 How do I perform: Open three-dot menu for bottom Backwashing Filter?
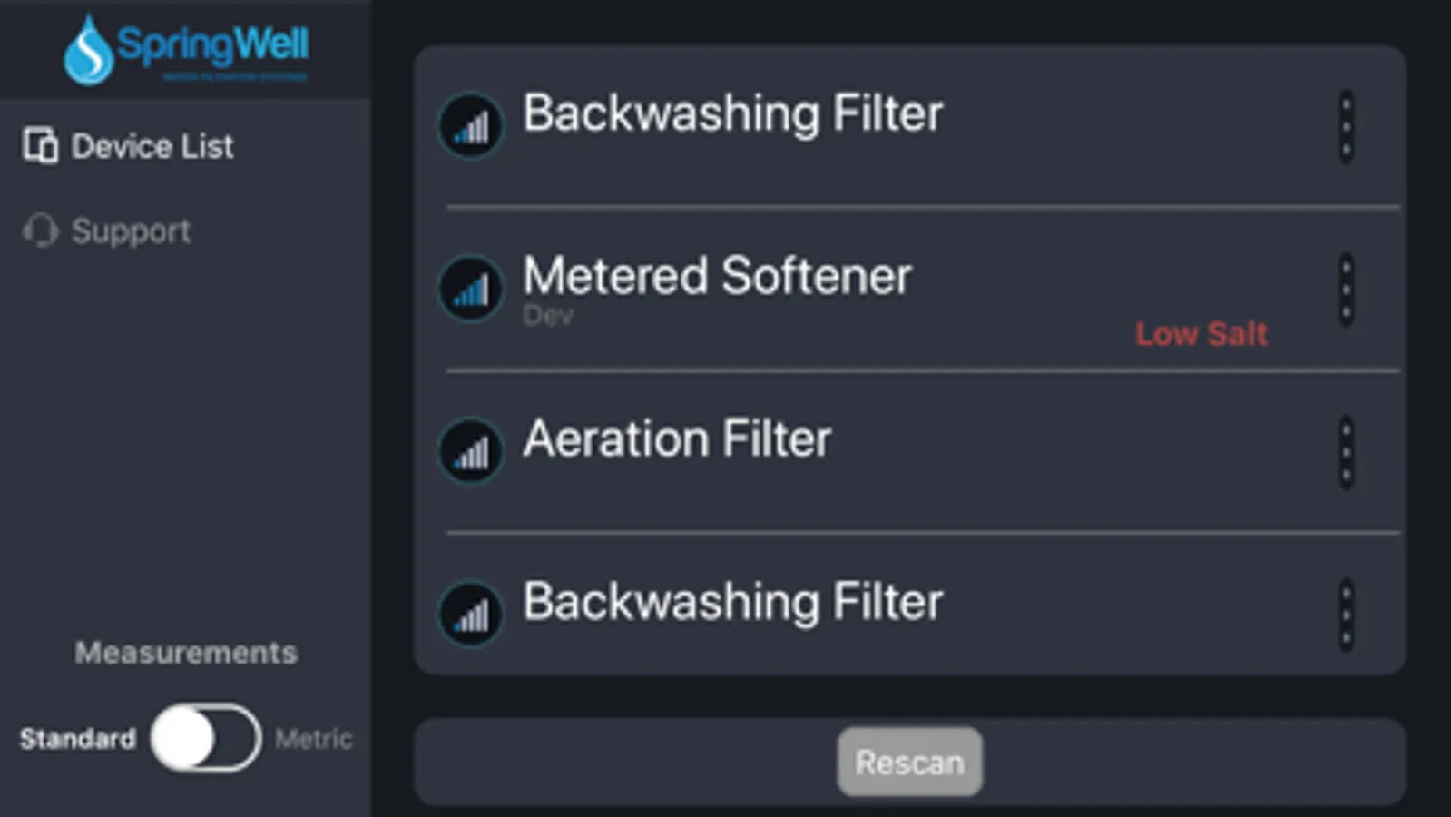click(x=1346, y=615)
